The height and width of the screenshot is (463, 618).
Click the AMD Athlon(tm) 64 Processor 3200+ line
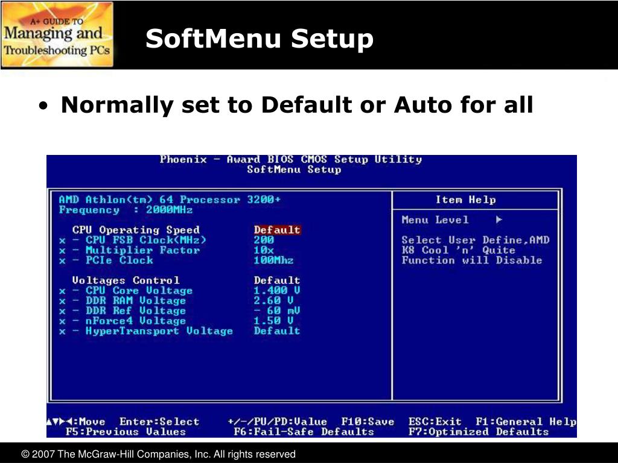coord(170,200)
